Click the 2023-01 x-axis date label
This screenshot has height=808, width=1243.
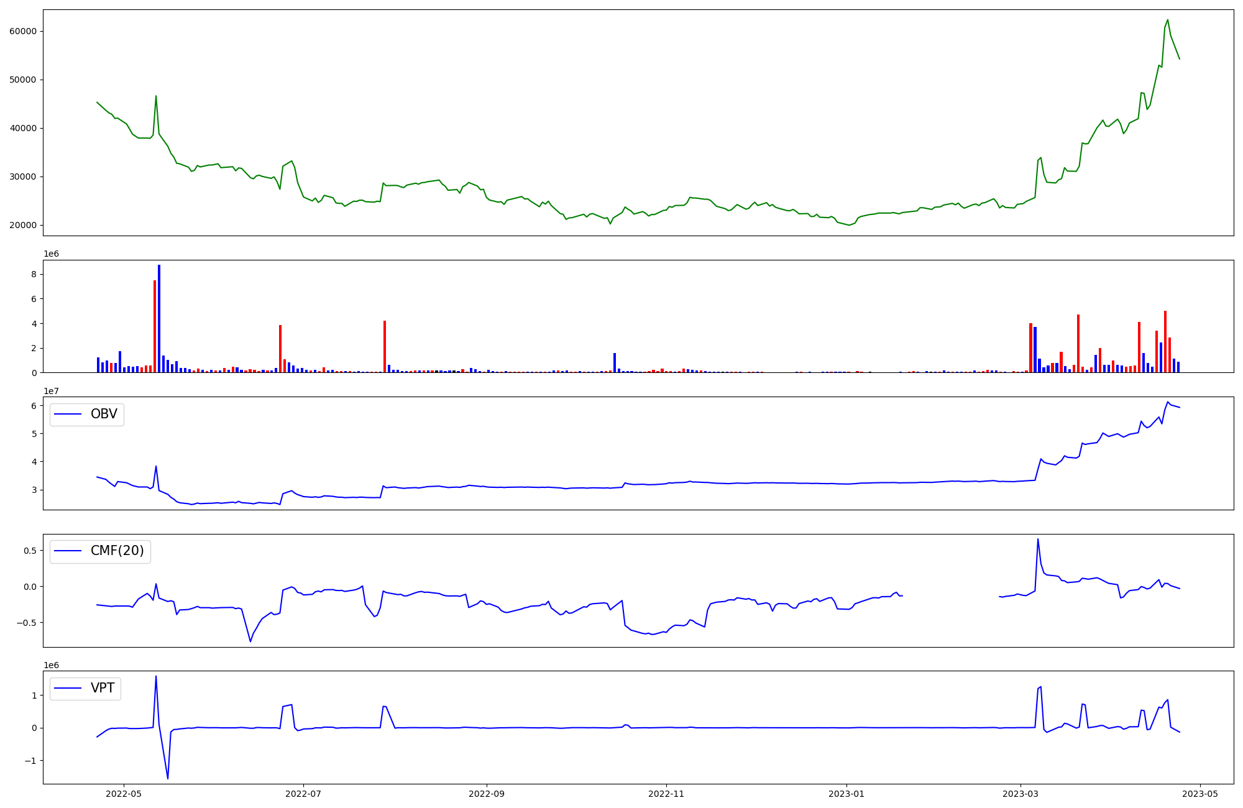click(x=846, y=793)
